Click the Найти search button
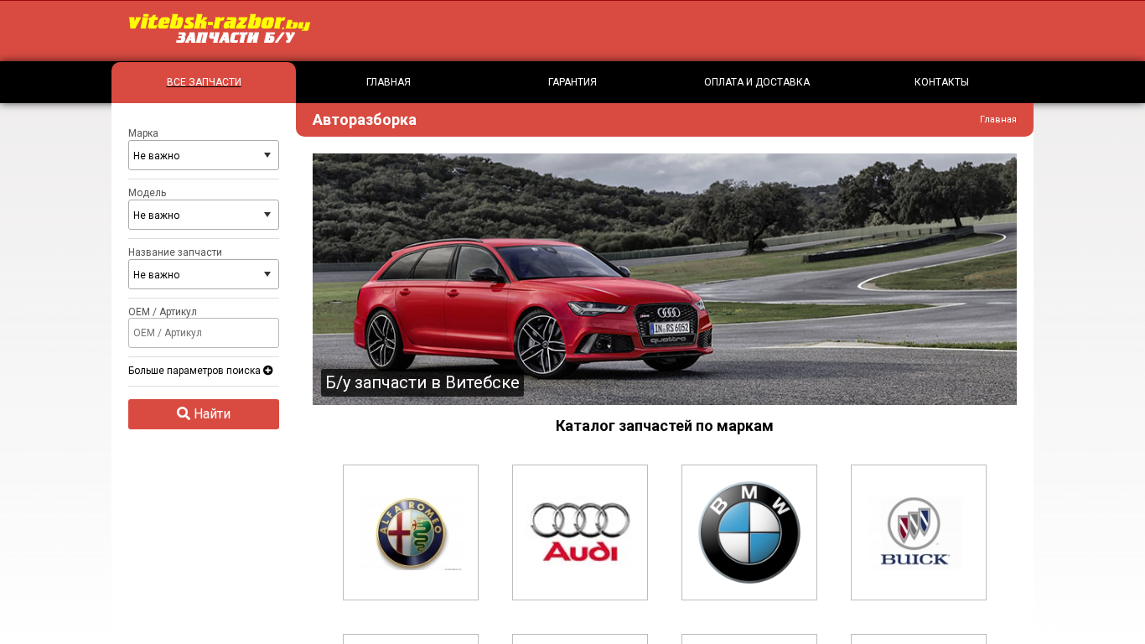This screenshot has width=1145, height=644. point(204,414)
